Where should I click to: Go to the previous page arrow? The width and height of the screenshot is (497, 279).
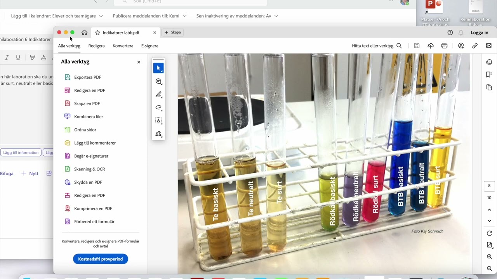pyautogui.click(x=489, y=210)
